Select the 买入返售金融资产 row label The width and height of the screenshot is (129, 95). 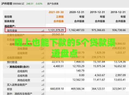tap(17, 85)
